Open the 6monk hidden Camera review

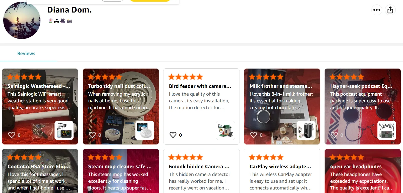[199, 167]
